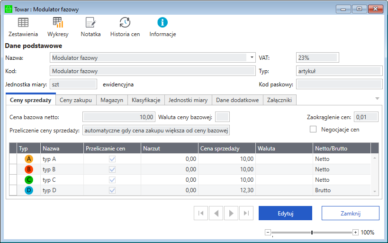Switch to the Ceny zakupu tab
The image size is (388, 243).
pos(76,100)
